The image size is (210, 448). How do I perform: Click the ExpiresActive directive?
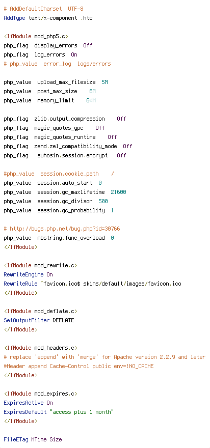pyautogui.click(x=24, y=403)
